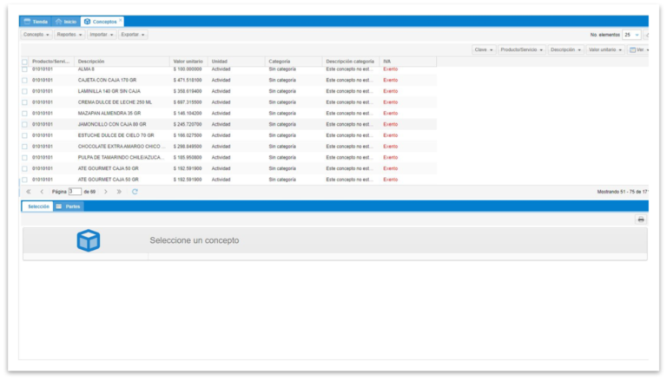The image size is (667, 380).
Task: Click the Valor unitario column header
Action: click(188, 62)
